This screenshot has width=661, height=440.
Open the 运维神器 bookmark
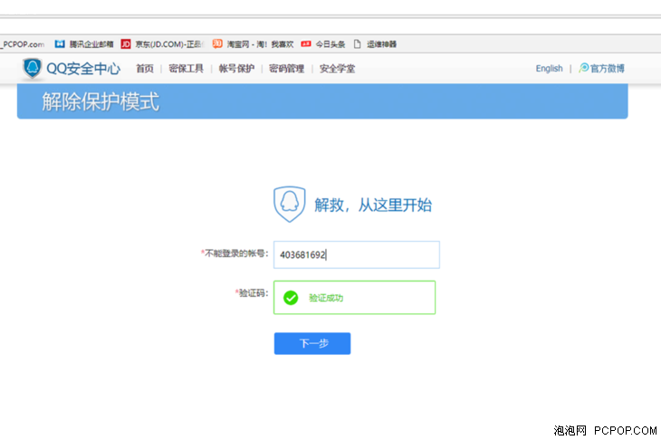coord(380,43)
